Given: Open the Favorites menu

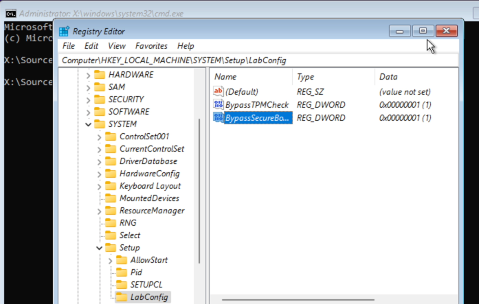Looking at the screenshot, I should 151,46.
